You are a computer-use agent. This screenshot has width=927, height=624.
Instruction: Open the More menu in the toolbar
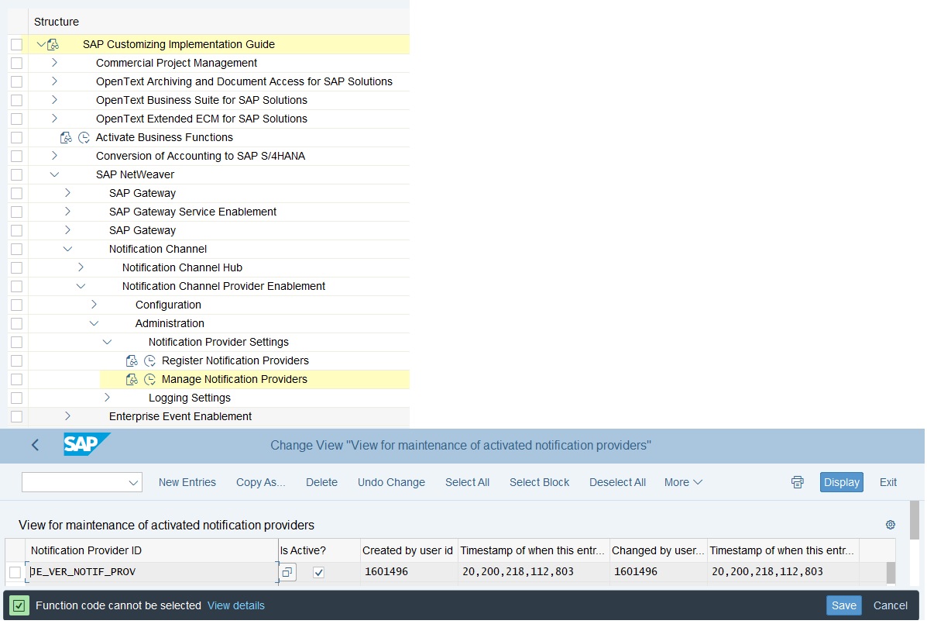[x=682, y=481]
